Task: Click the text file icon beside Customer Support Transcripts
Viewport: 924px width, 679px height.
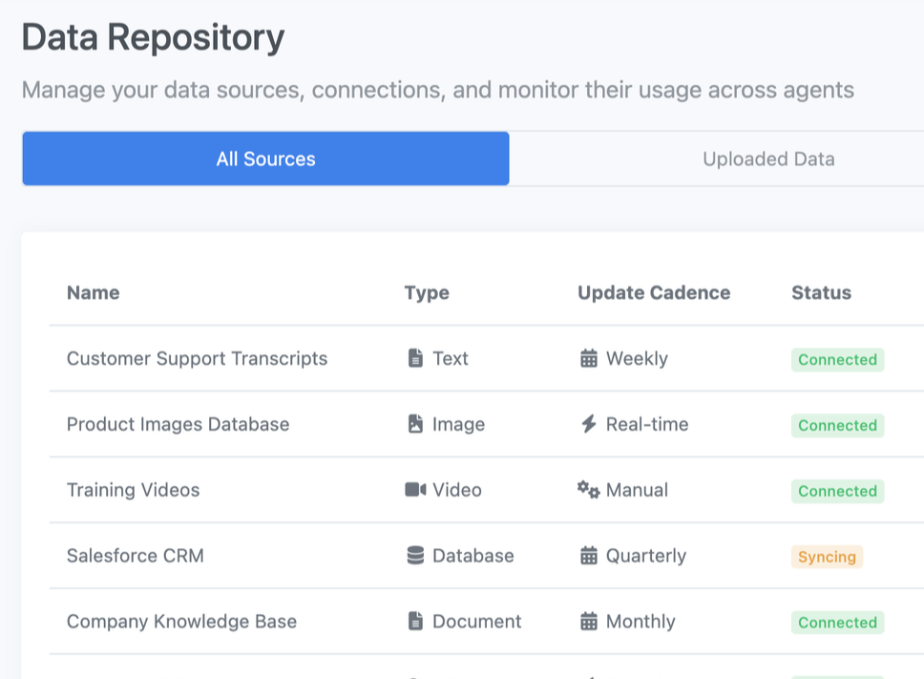Action: 414,358
